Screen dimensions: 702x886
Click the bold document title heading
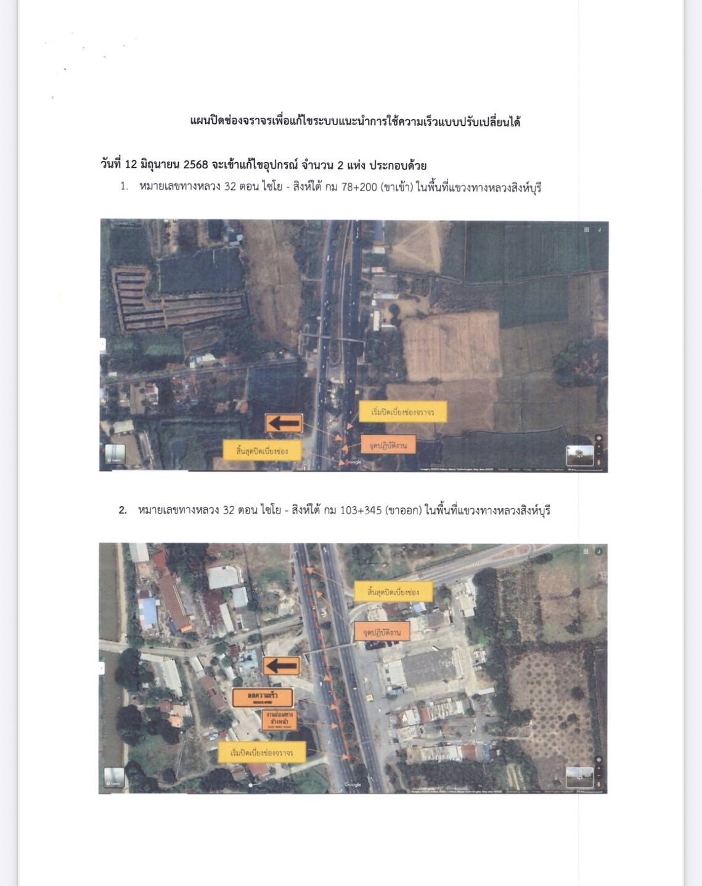(x=355, y=121)
